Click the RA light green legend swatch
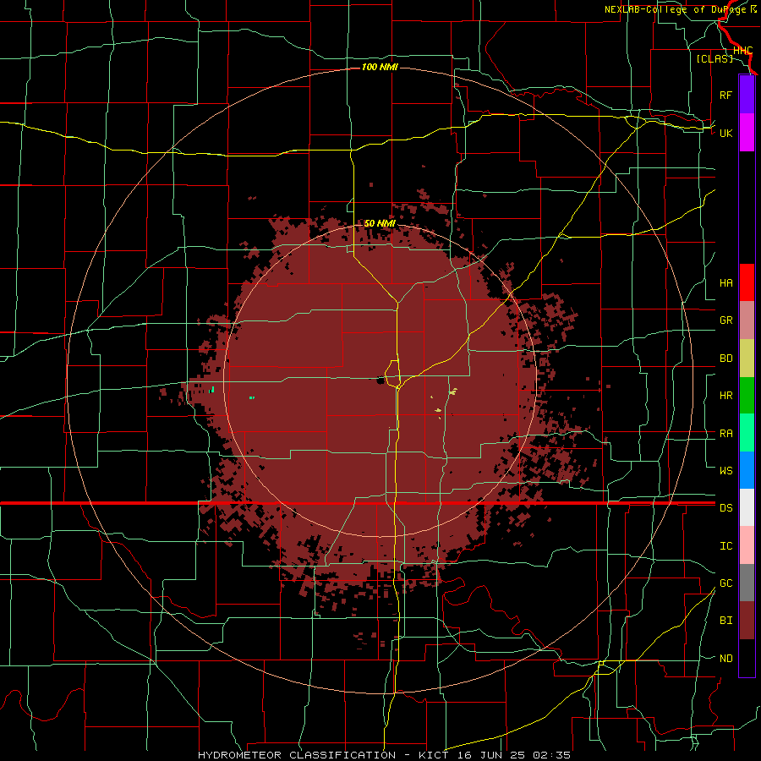The image size is (761, 761). 747,433
